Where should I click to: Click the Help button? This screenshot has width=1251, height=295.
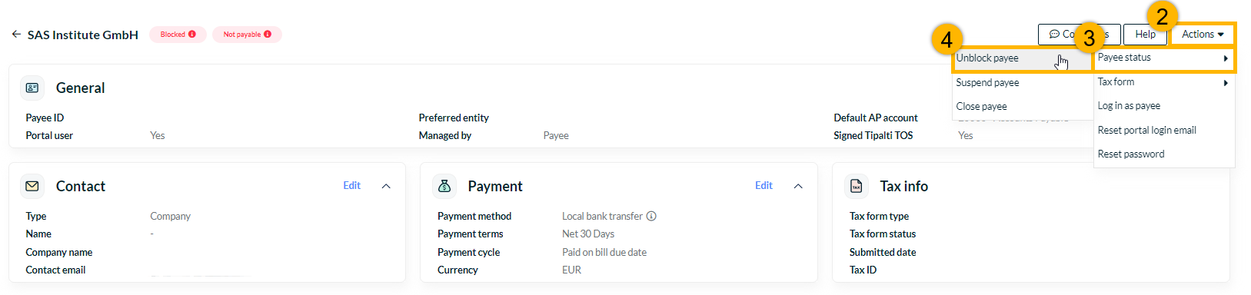tap(1145, 35)
